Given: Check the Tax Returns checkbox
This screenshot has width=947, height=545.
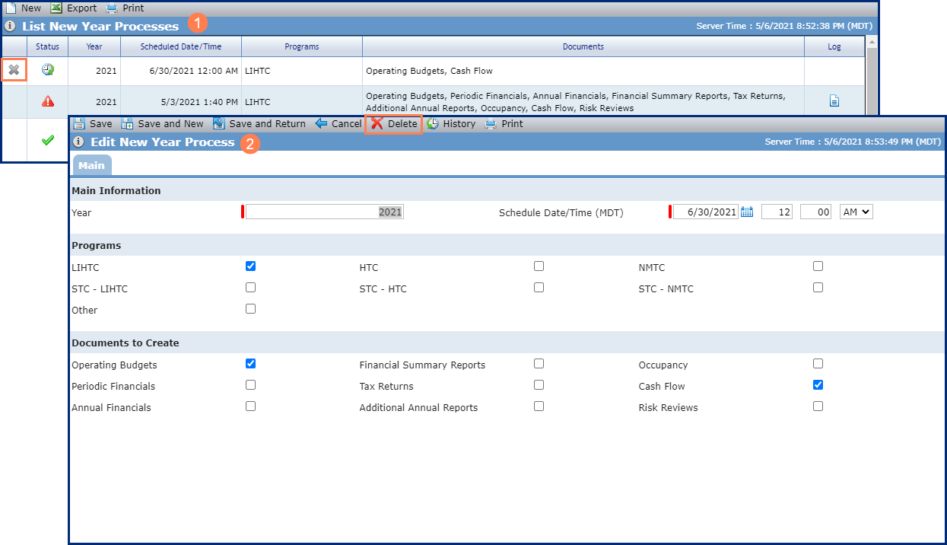Looking at the screenshot, I should [539, 385].
